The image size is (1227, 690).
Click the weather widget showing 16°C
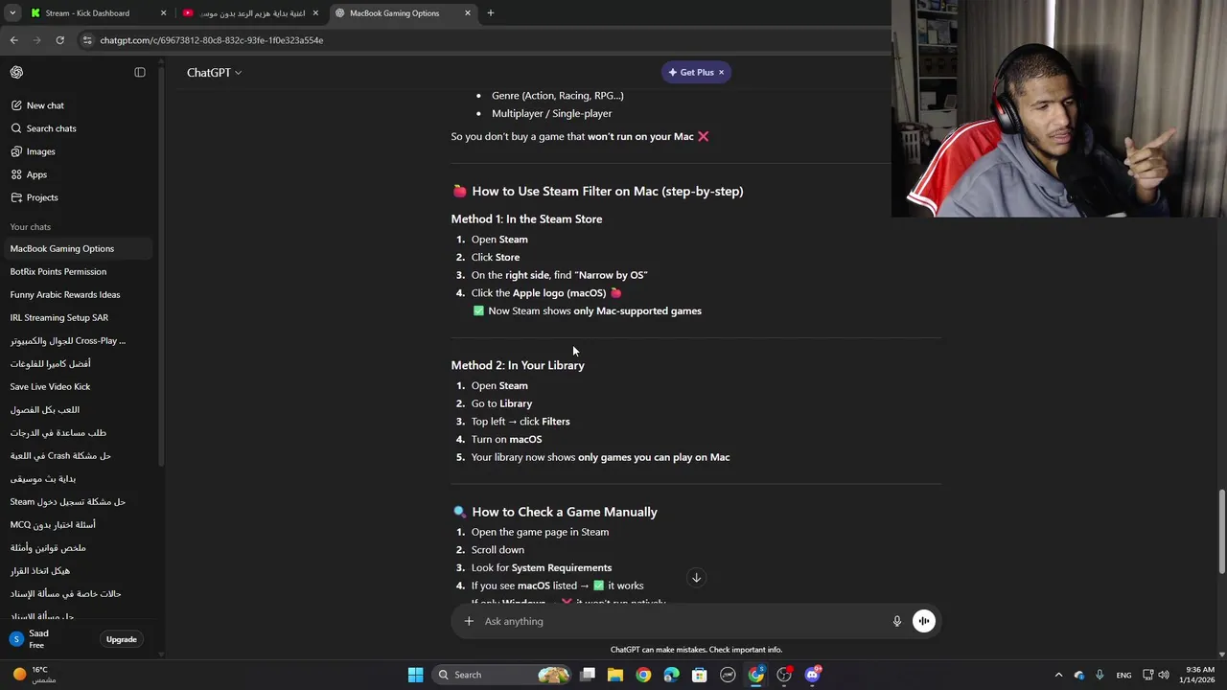click(35, 675)
